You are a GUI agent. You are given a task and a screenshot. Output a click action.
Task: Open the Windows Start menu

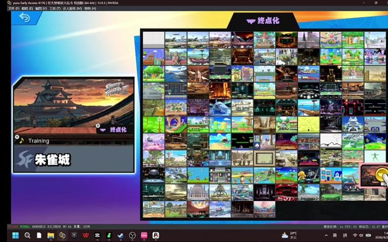point(15,236)
